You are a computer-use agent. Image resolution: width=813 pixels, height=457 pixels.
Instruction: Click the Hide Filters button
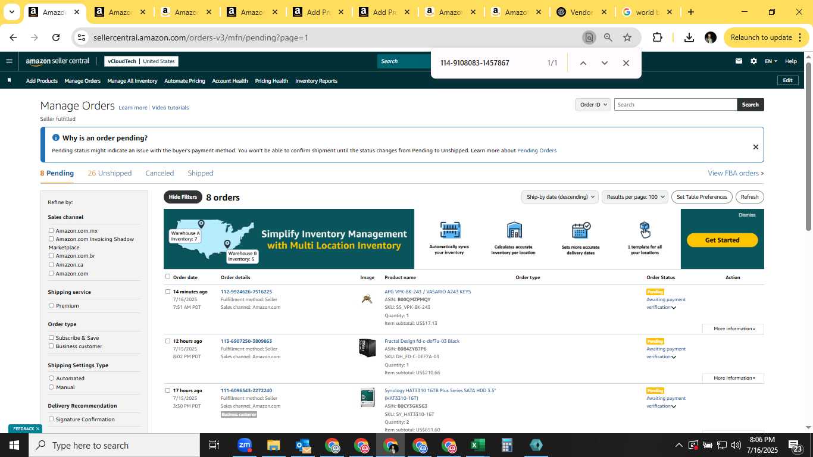point(183,197)
